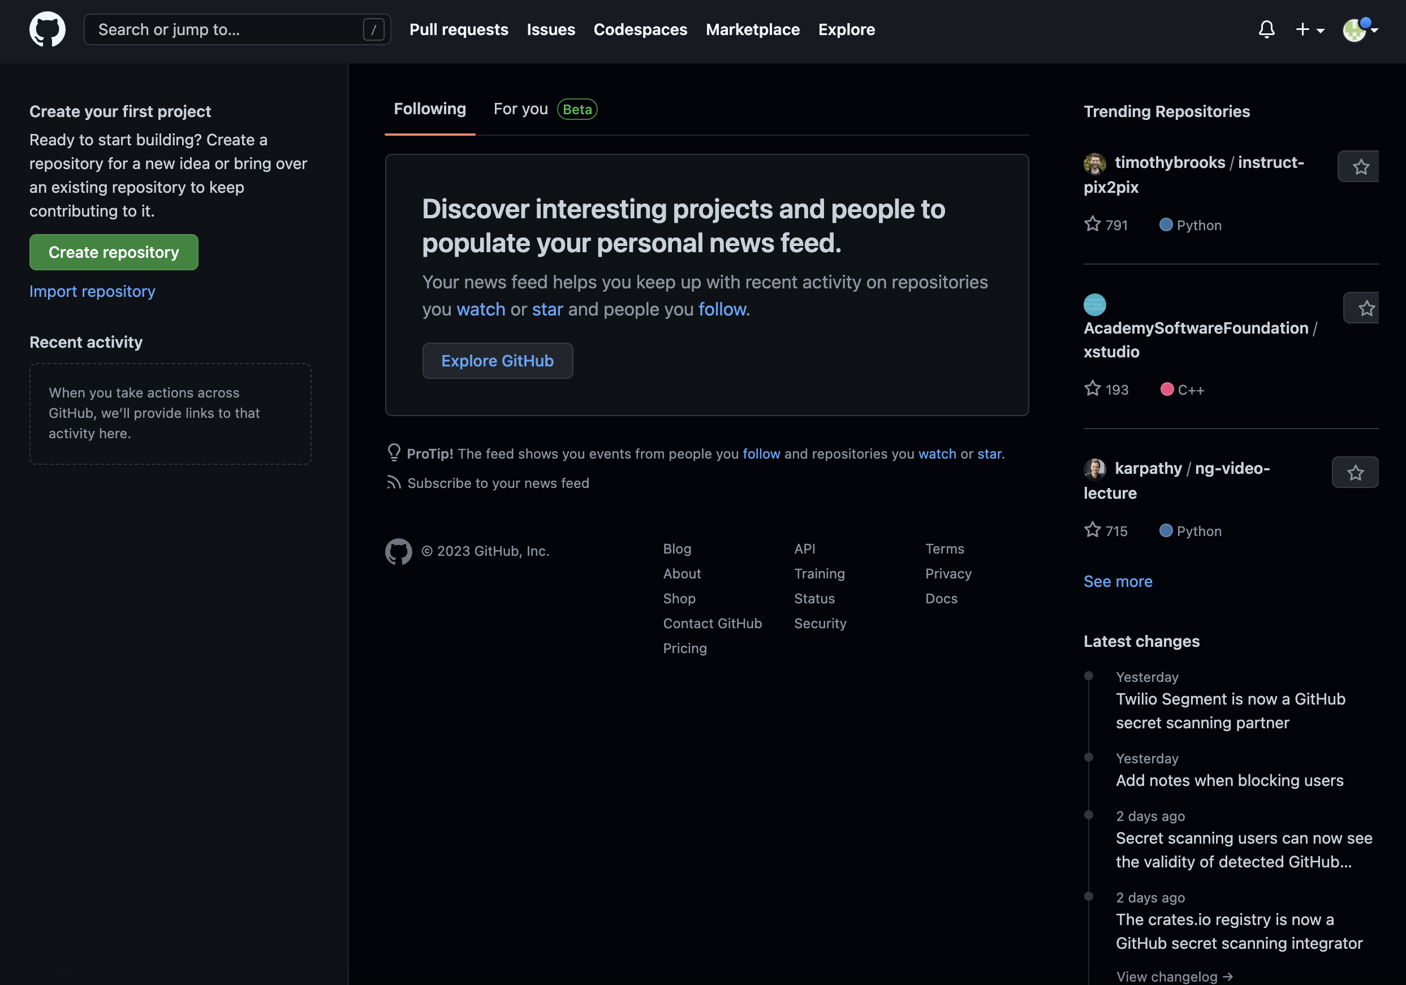
Task: Click the Import repository link
Action: click(x=92, y=291)
